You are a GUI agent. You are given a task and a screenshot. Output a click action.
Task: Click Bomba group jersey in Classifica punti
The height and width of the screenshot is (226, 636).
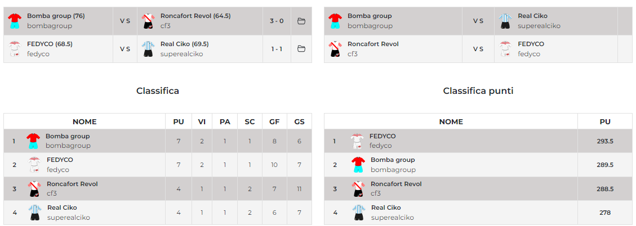[358, 165]
